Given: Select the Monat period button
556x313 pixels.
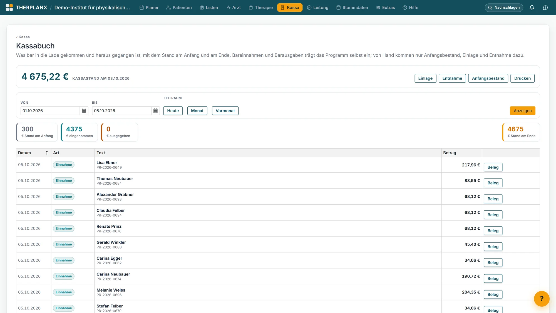Looking at the screenshot, I should click(197, 111).
